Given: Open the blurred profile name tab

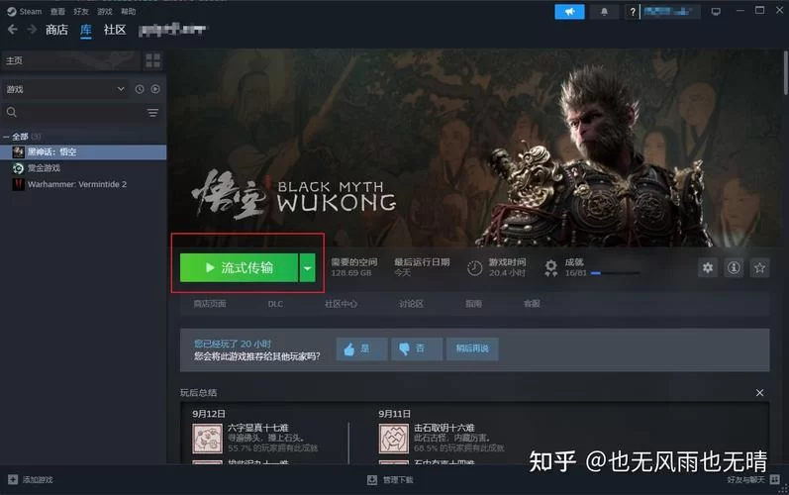Looking at the screenshot, I should (x=172, y=30).
